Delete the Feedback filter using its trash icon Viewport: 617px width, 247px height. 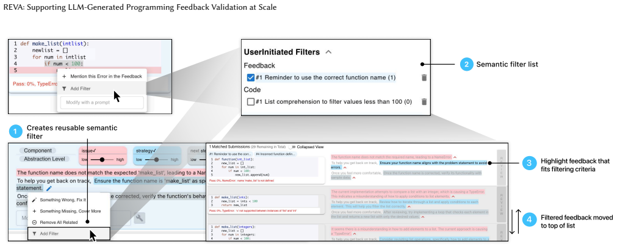click(424, 78)
